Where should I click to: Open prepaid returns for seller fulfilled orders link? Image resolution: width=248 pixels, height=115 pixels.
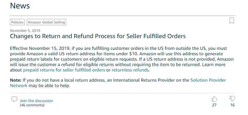pyautogui.click(x=64, y=70)
